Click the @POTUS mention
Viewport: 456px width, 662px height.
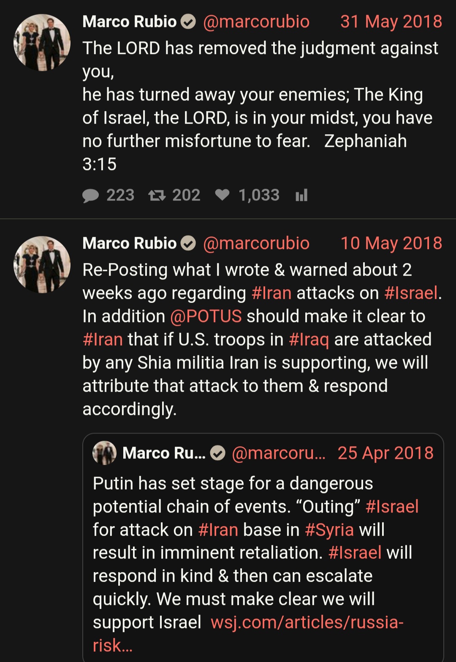(206, 316)
